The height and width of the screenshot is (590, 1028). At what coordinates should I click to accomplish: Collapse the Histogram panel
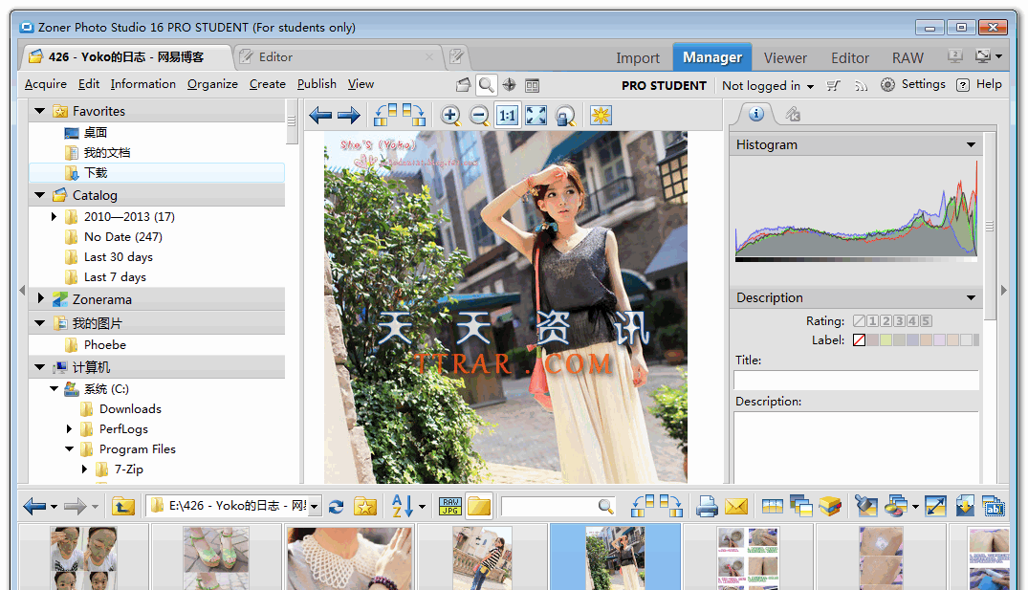click(971, 145)
